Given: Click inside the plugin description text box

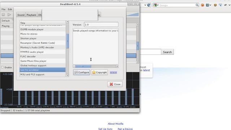Looking at the screenshot, I should coord(95,47).
